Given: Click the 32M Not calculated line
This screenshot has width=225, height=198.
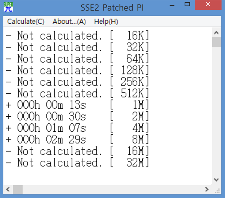Looking at the screenshot, I should point(77,163).
